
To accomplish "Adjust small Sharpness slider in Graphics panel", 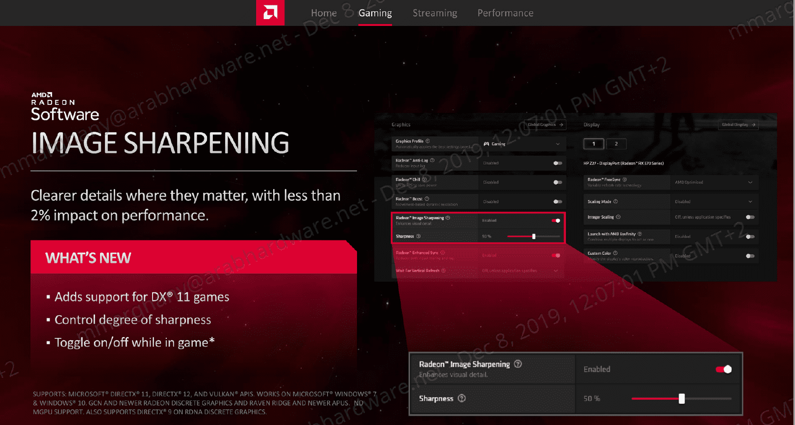I will [x=534, y=236].
